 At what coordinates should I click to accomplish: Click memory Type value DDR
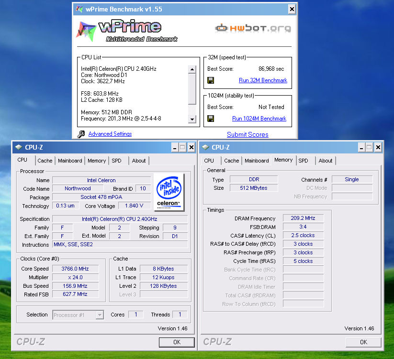254,179
